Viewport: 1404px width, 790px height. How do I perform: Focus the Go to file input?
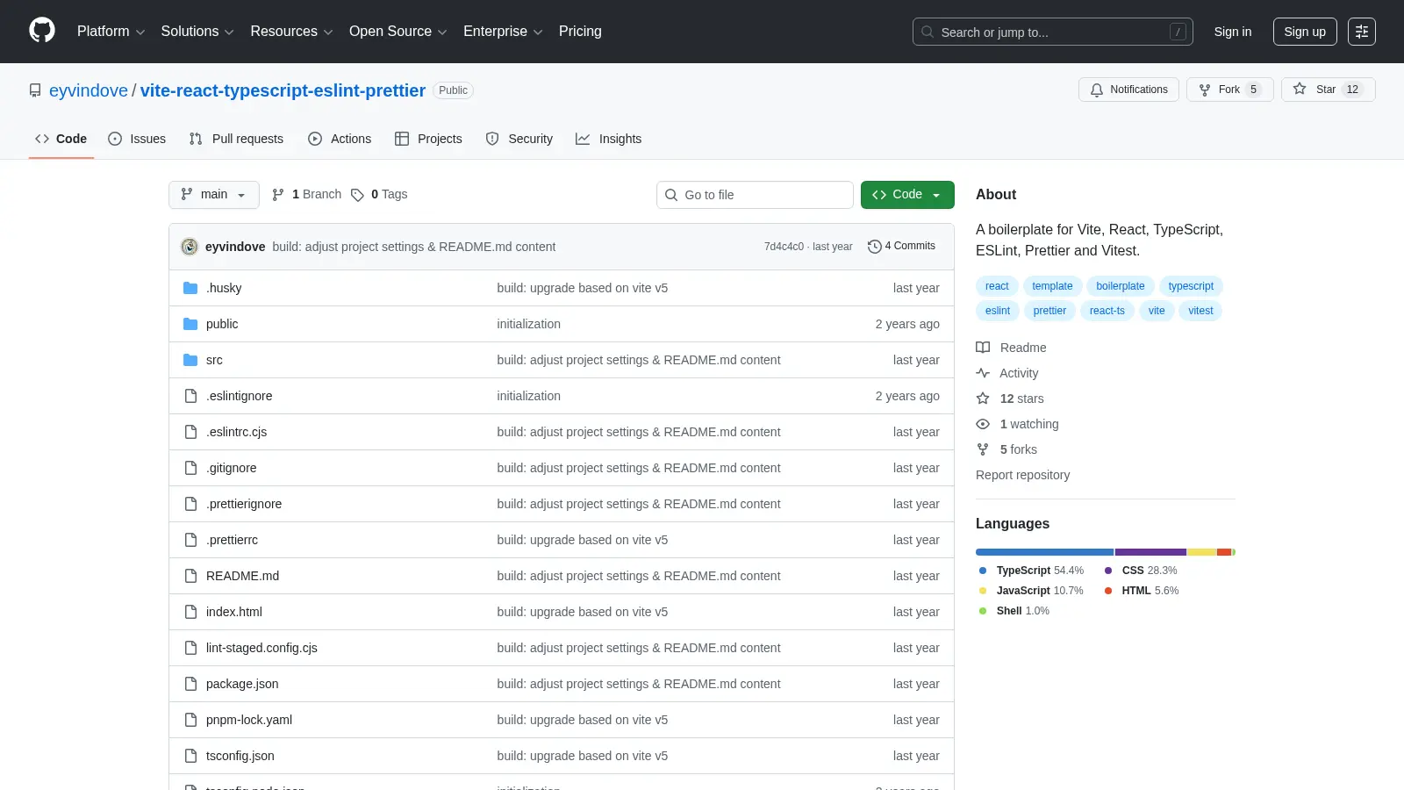point(755,195)
